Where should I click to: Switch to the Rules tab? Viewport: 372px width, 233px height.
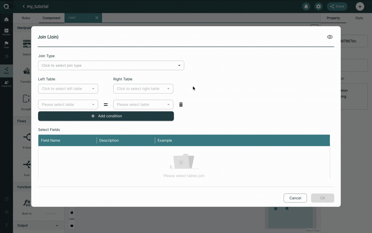pyautogui.click(x=26, y=18)
